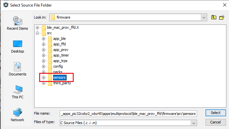Open the Look in dropdown

pos(204,17)
